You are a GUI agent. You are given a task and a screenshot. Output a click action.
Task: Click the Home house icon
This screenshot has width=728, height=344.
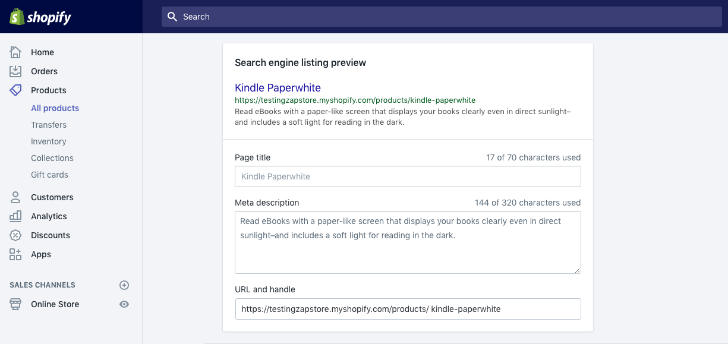[x=15, y=52]
